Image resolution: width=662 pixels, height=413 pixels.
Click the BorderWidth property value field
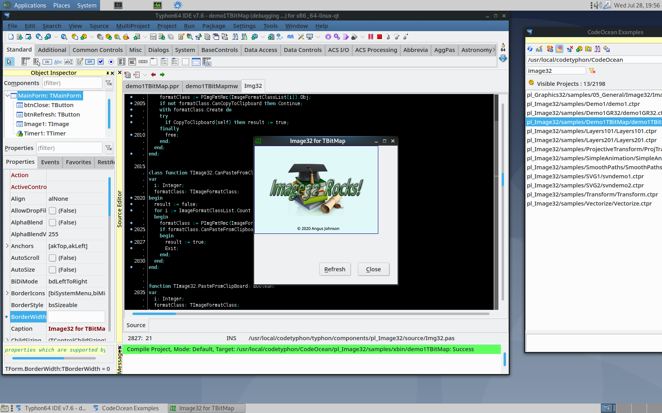click(x=76, y=317)
